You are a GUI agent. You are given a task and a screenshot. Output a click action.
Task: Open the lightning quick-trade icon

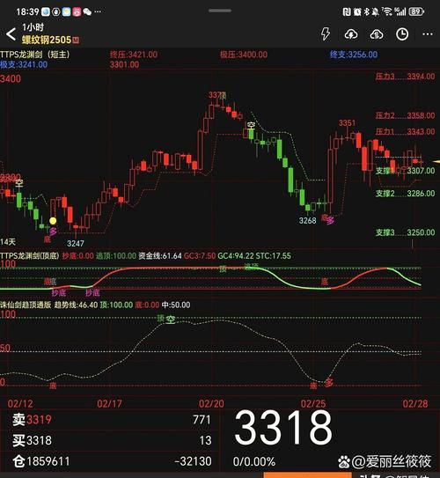point(326,33)
